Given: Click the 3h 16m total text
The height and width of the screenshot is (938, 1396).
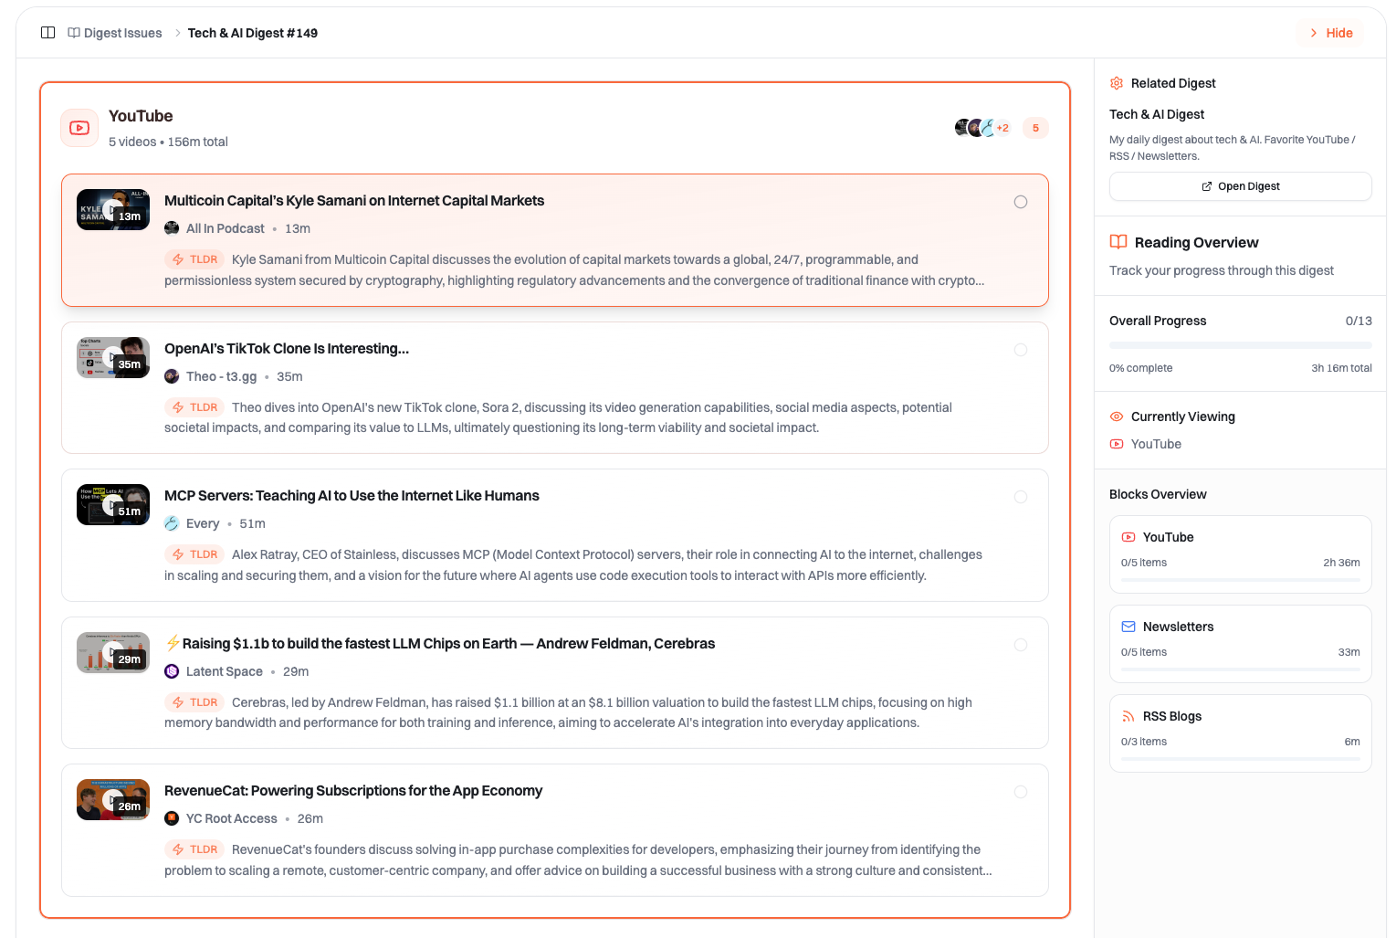Looking at the screenshot, I should 1341,368.
